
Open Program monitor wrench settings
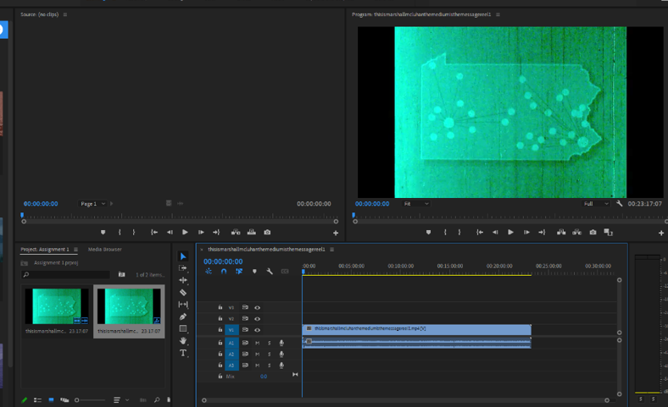pyautogui.click(x=620, y=204)
